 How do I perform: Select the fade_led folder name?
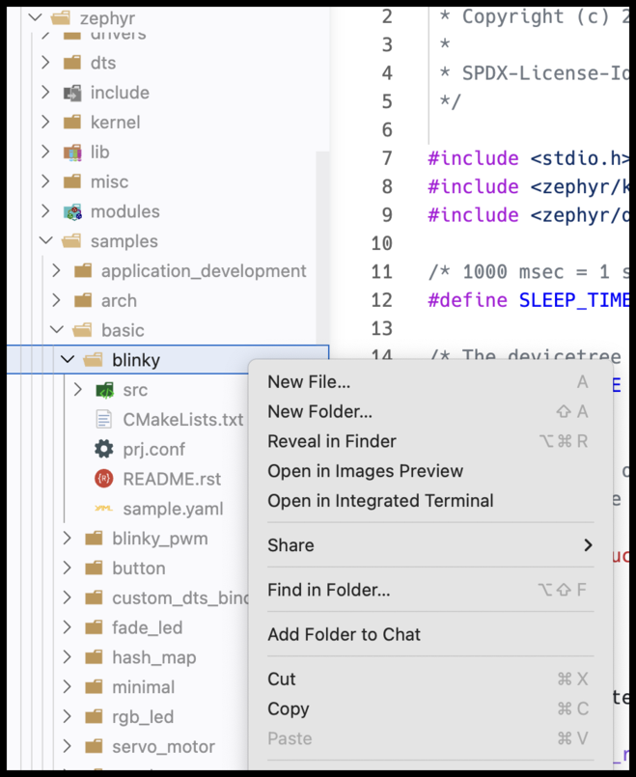tap(147, 627)
